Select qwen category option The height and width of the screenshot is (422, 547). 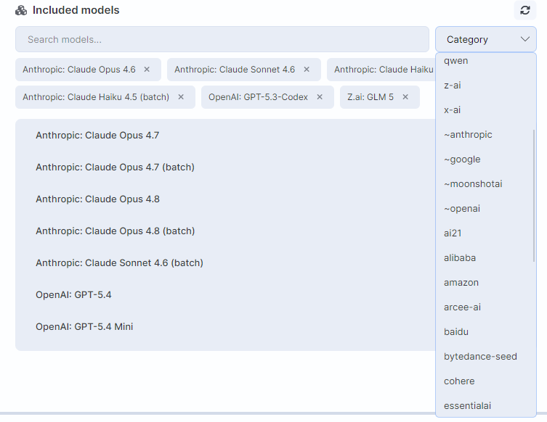(485, 61)
